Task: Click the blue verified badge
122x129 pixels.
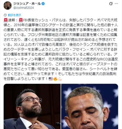Action: (43, 4)
